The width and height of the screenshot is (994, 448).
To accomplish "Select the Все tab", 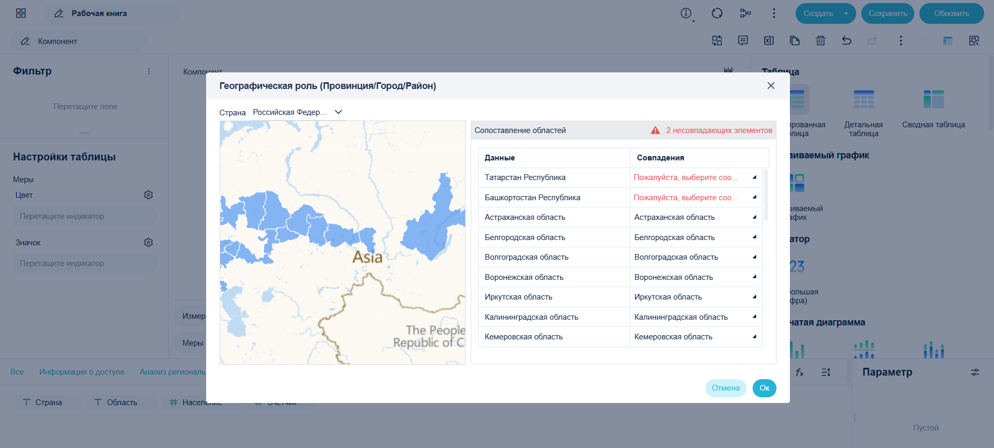I will [17, 372].
